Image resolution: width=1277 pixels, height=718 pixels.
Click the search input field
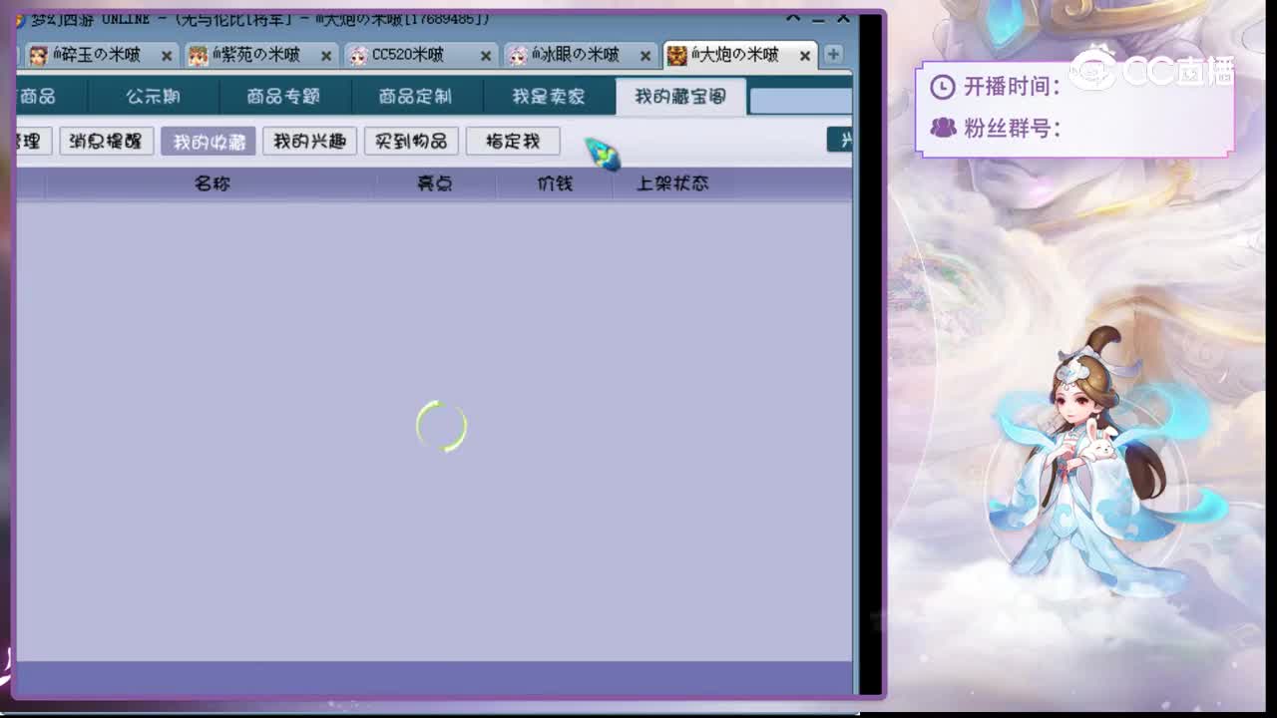800,101
